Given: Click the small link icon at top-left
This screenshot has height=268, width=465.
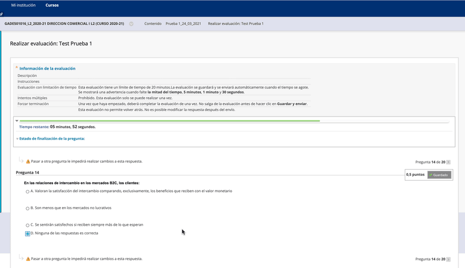Looking at the screenshot, I should click(x=2, y=14).
